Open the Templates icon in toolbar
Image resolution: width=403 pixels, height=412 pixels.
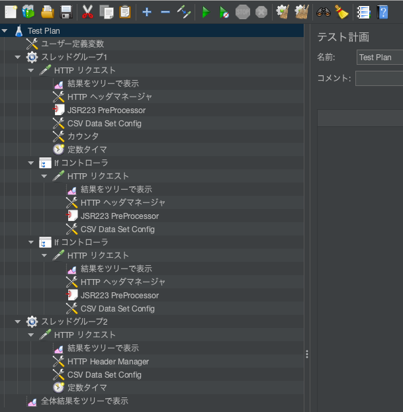[x=28, y=12]
